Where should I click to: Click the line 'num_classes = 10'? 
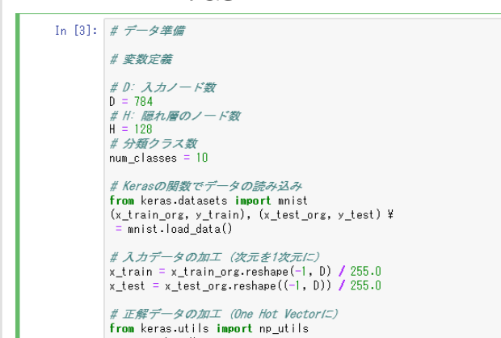pyautogui.click(x=159, y=158)
